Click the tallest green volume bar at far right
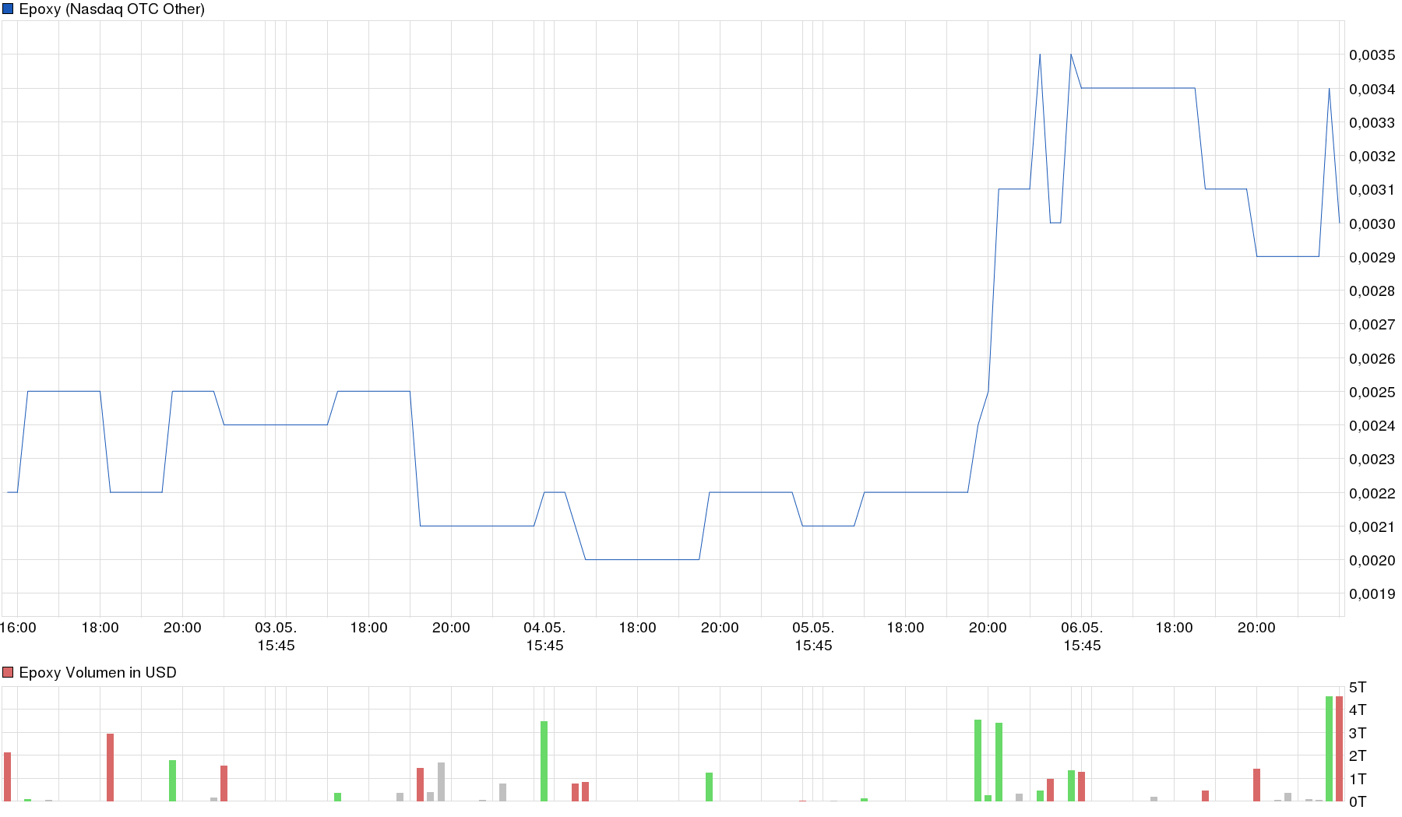The height and width of the screenshot is (817, 1402). pos(1330,748)
